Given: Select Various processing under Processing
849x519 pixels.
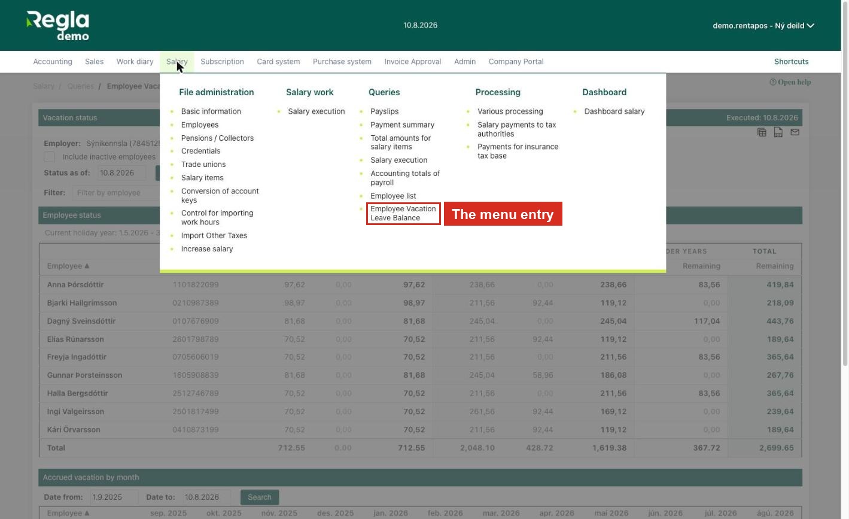Looking at the screenshot, I should pos(510,111).
